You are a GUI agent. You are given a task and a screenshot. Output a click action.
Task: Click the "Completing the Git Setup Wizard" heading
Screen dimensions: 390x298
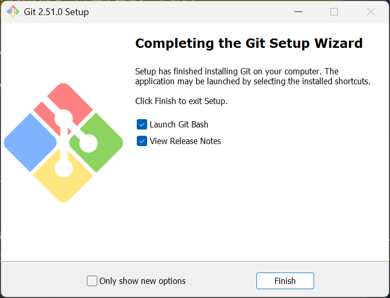tap(249, 43)
